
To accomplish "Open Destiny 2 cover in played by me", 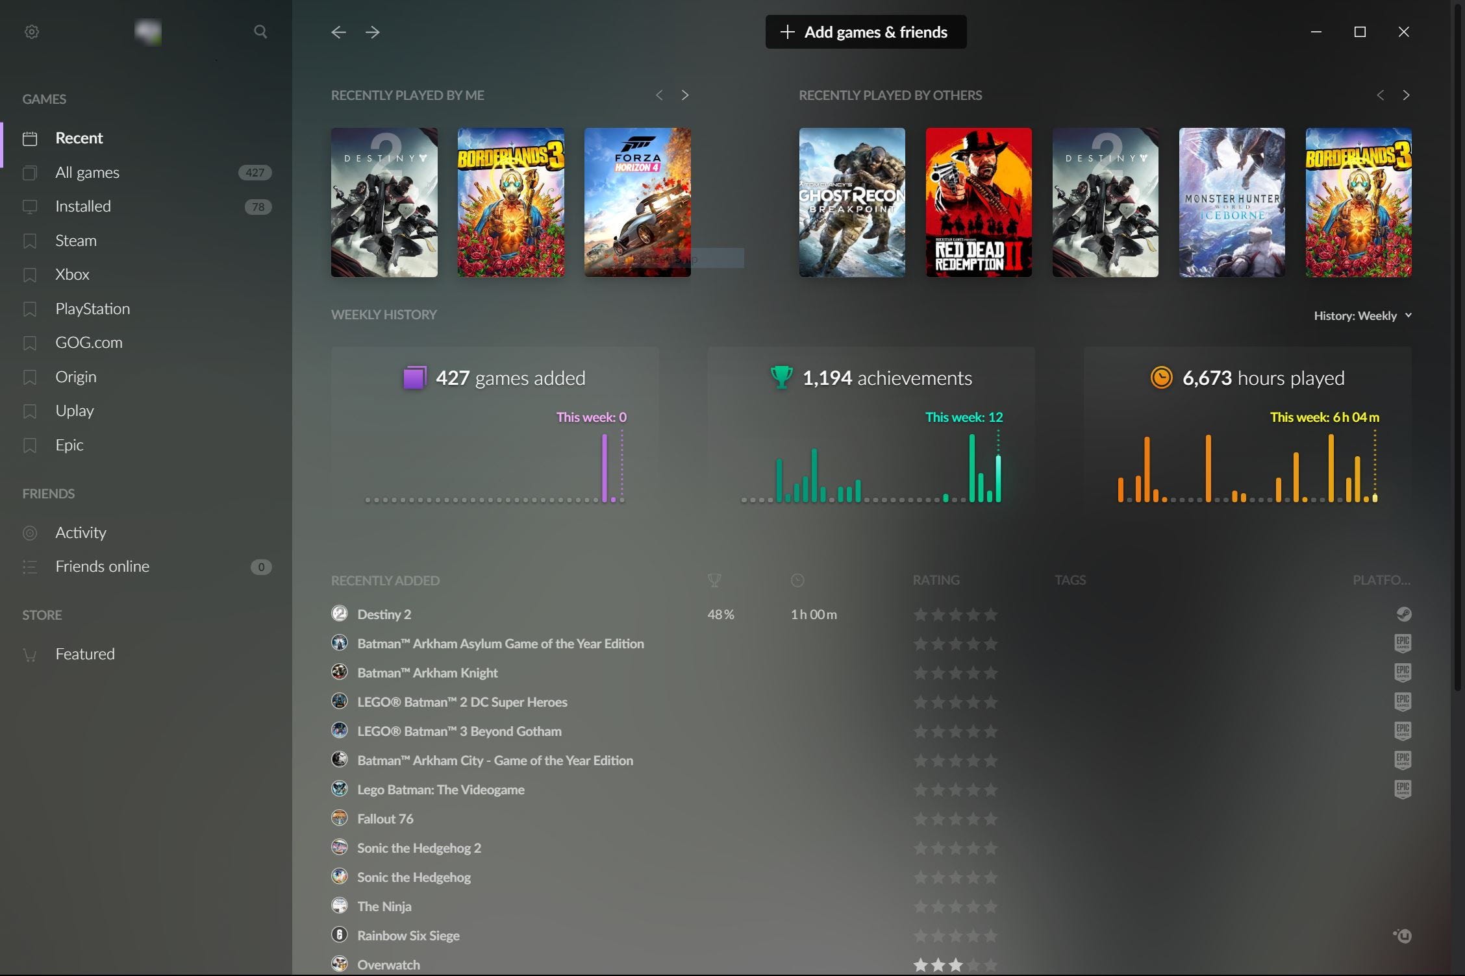I will point(384,202).
